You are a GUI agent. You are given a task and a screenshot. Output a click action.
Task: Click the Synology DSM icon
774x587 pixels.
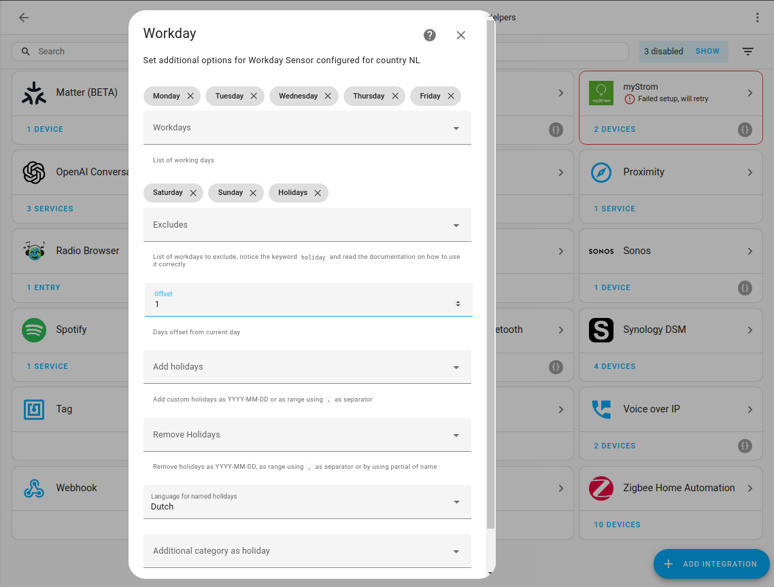pos(601,330)
